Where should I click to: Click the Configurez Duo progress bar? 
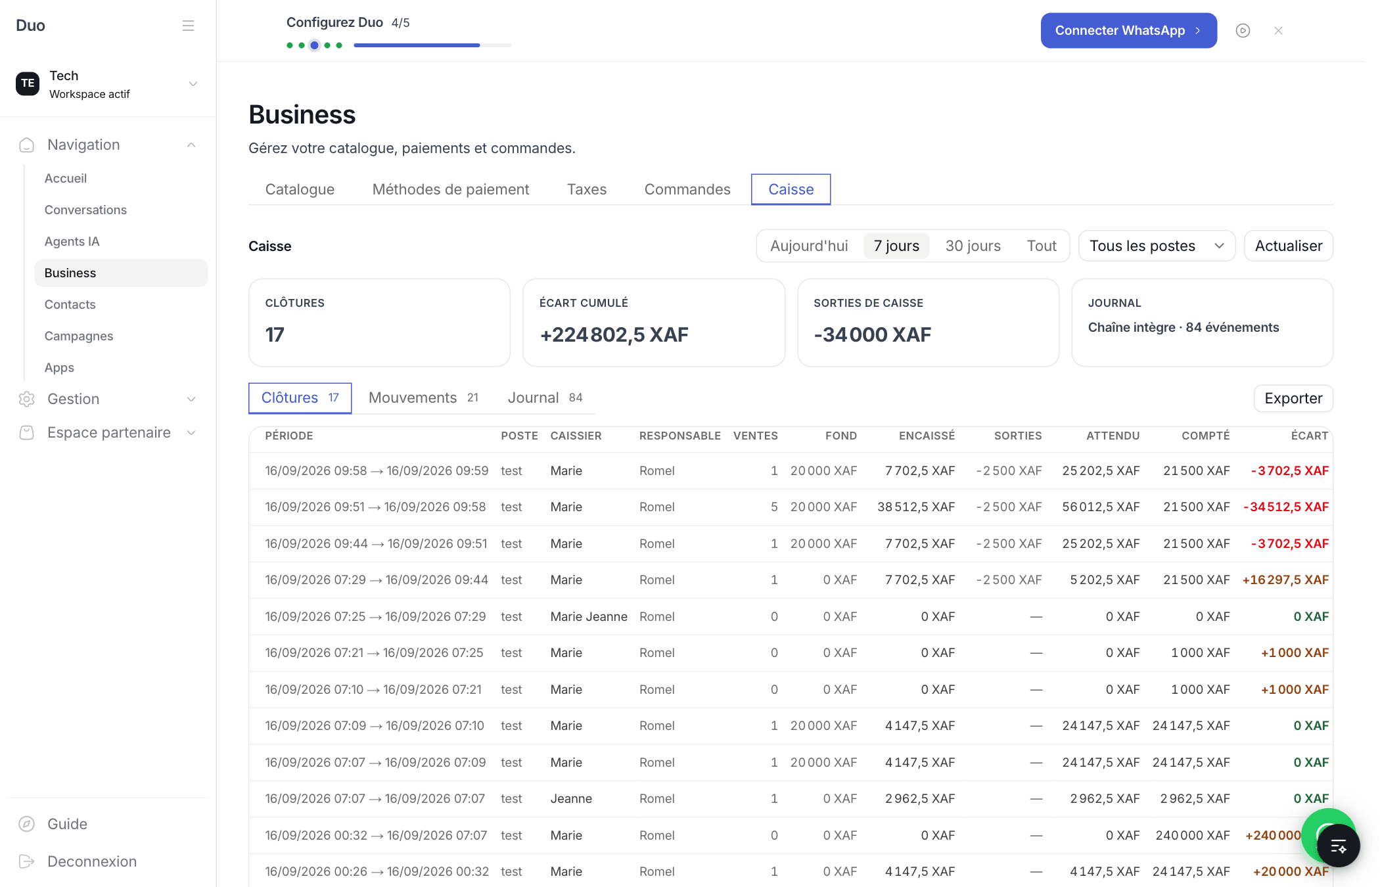432,45
